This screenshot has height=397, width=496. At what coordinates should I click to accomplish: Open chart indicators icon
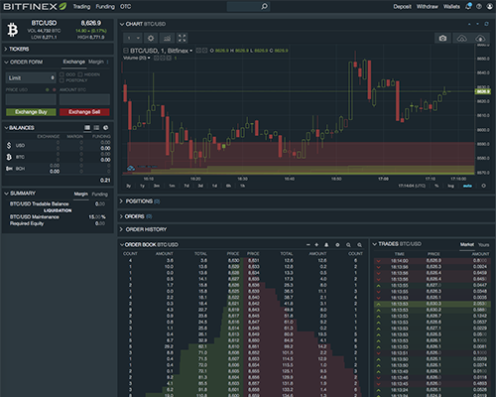click(167, 38)
